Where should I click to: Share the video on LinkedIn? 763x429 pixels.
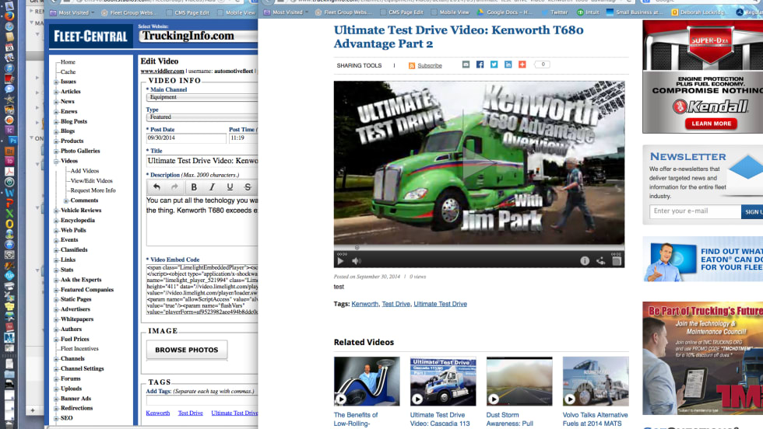click(x=508, y=65)
